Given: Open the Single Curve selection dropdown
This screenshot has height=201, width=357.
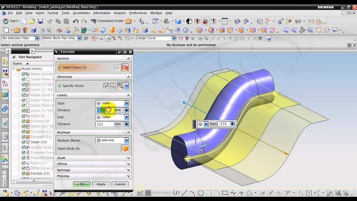Looking at the screenshot, I should tap(156, 38).
